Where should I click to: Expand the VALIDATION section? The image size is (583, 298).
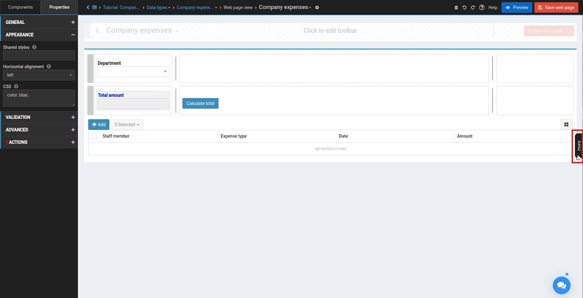click(x=73, y=117)
